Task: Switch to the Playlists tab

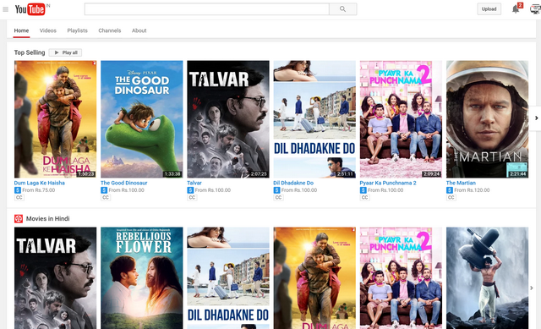Action: pos(77,30)
